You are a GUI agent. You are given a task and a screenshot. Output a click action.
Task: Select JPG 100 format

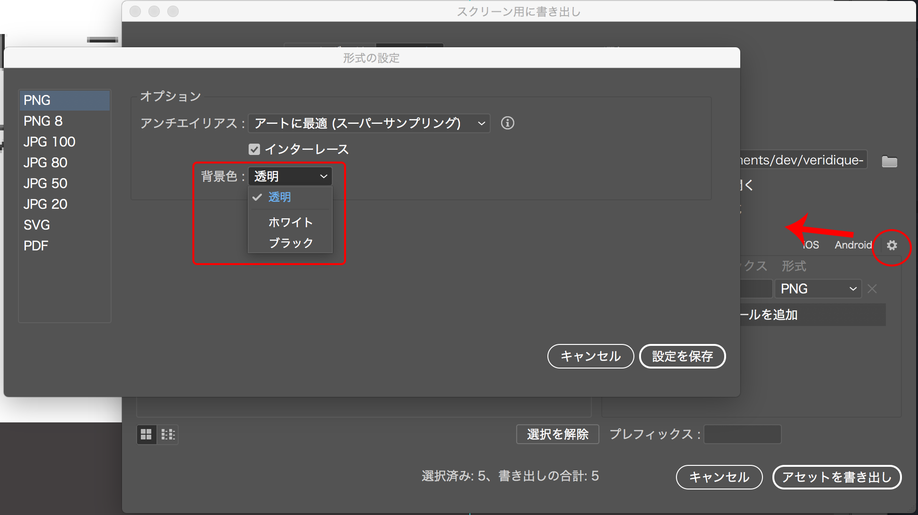pos(65,142)
